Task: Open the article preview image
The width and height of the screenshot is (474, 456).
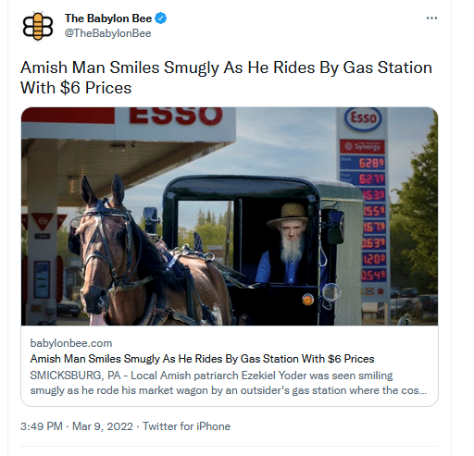Action: (x=230, y=216)
